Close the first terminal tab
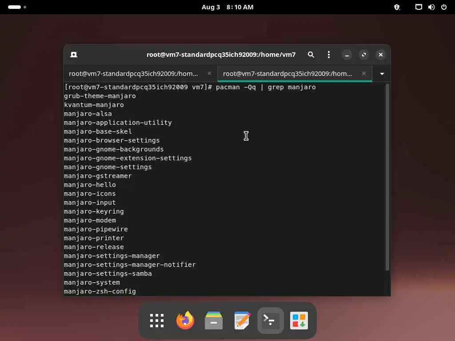Viewport: 455px width, 341px height. (x=209, y=73)
